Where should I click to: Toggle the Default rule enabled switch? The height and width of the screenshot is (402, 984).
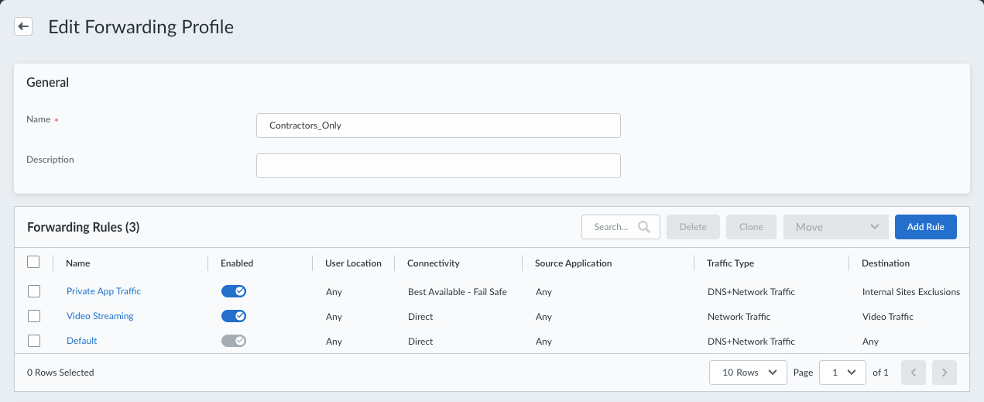pyautogui.click(x=234, y=341)
